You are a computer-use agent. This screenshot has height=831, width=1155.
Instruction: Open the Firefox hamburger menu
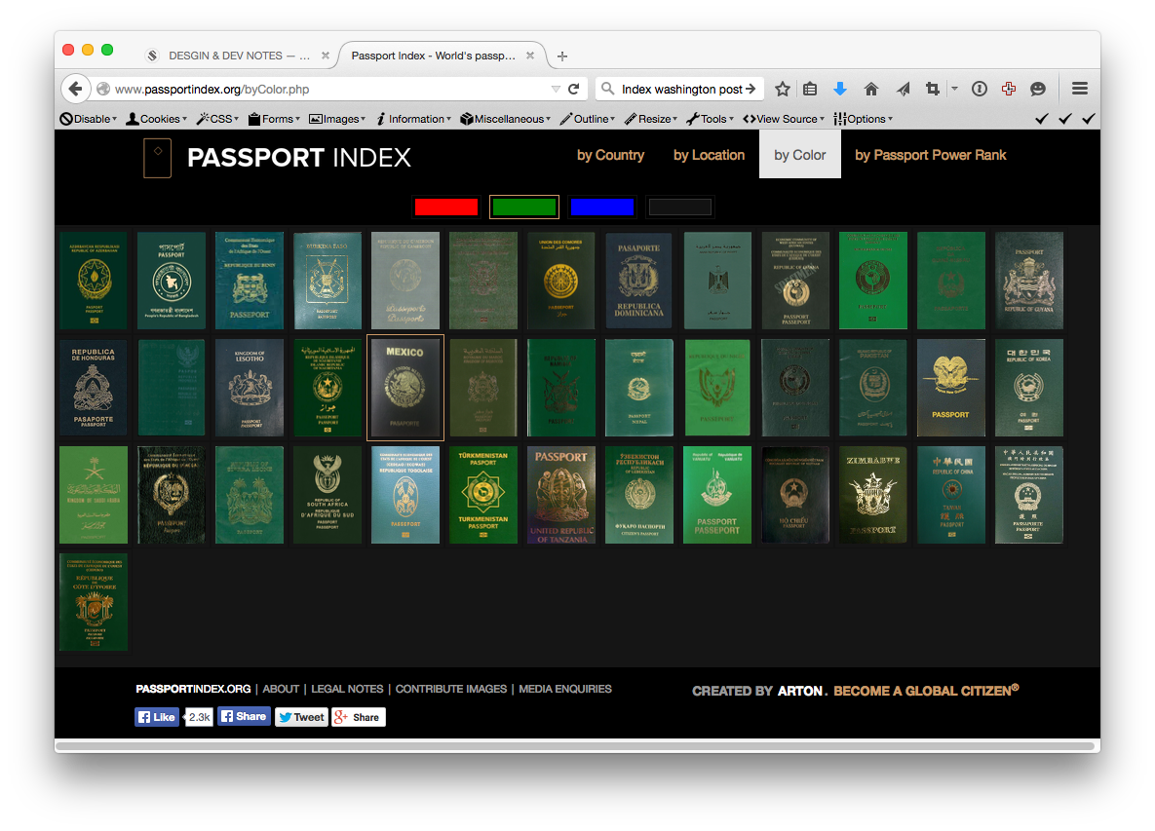click(x=1080, y=89)
